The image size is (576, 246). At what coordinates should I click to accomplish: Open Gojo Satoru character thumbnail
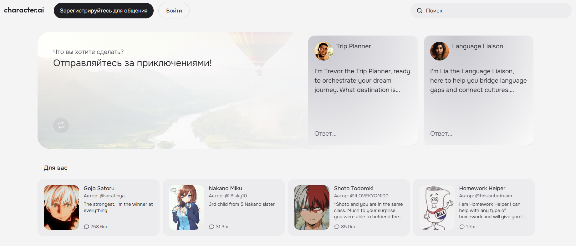click(61, 207)
